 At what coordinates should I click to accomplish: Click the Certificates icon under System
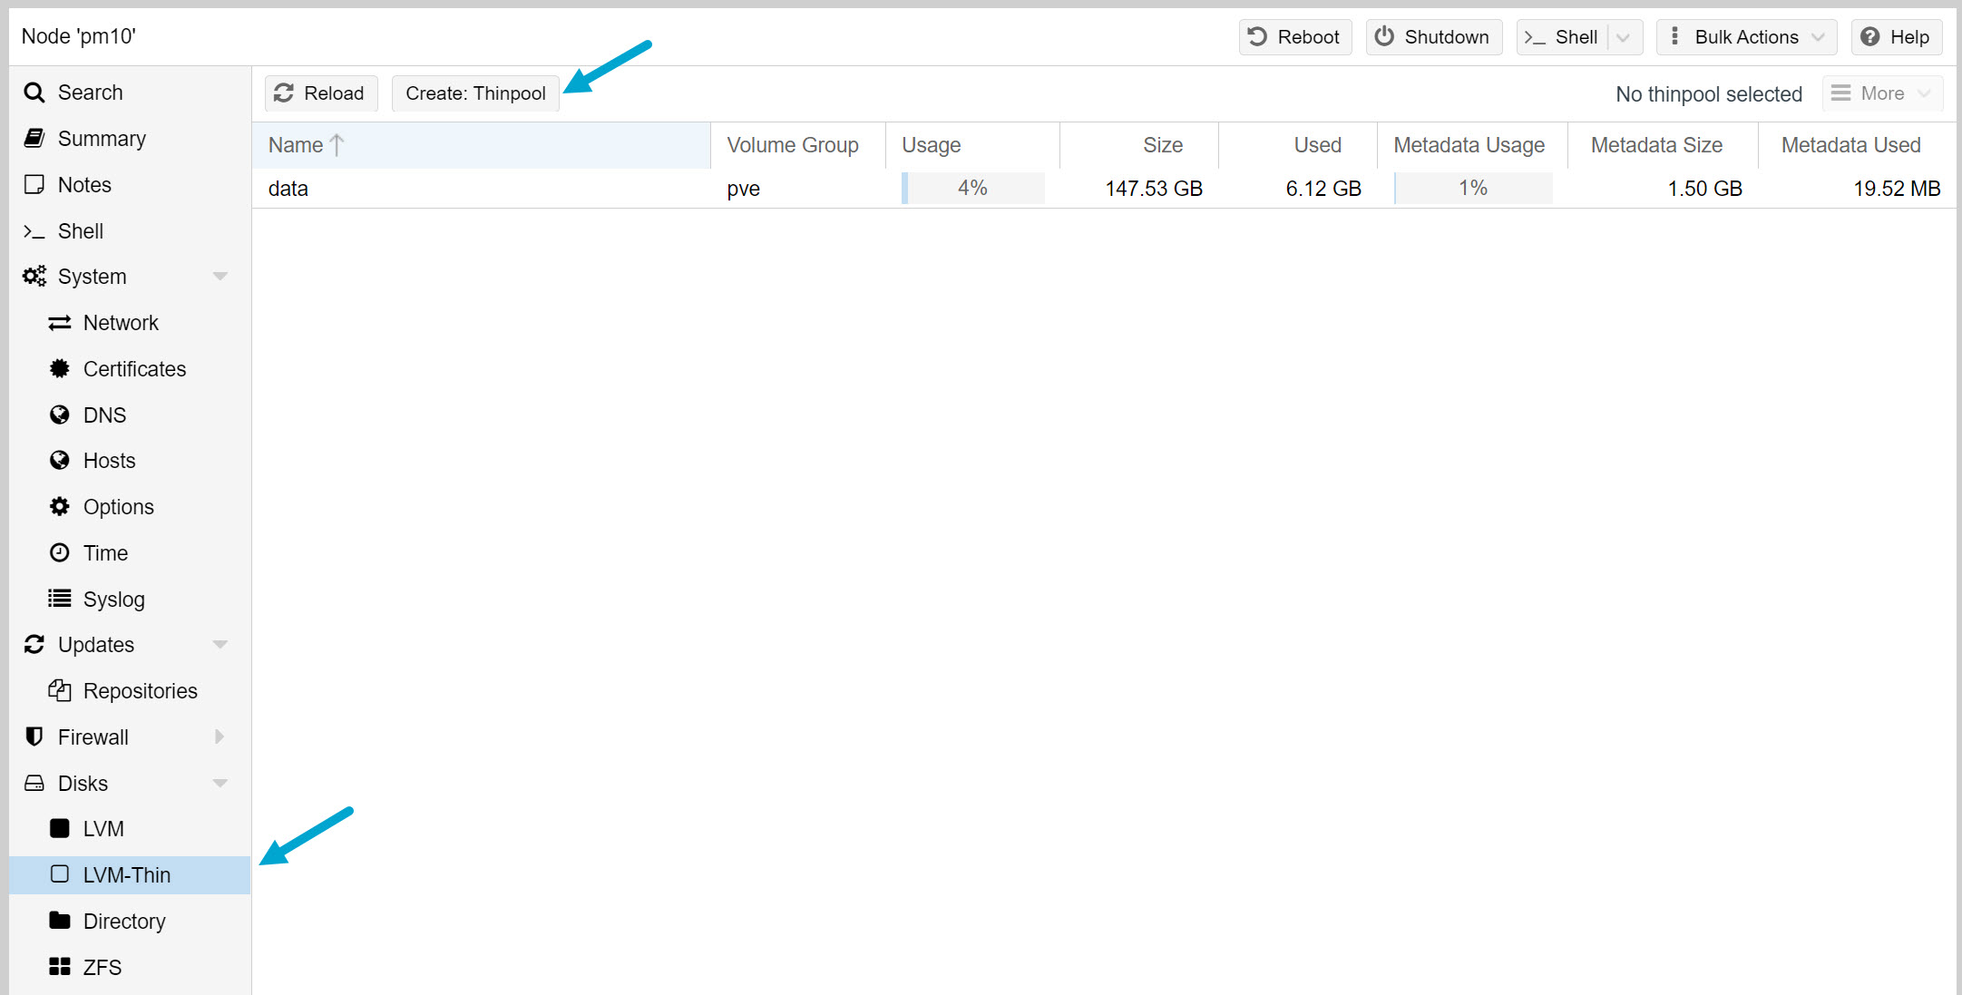tap(59, 368)
